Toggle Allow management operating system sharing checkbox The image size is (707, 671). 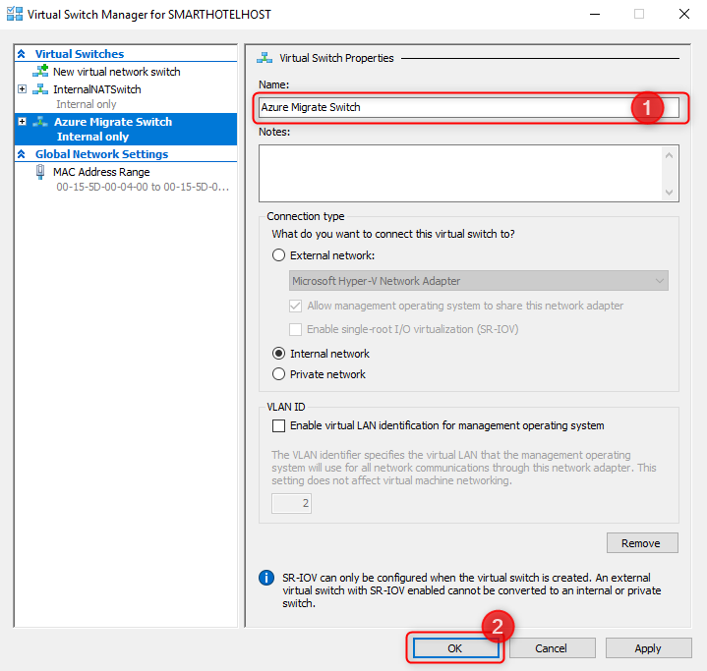tap(295, 306)
